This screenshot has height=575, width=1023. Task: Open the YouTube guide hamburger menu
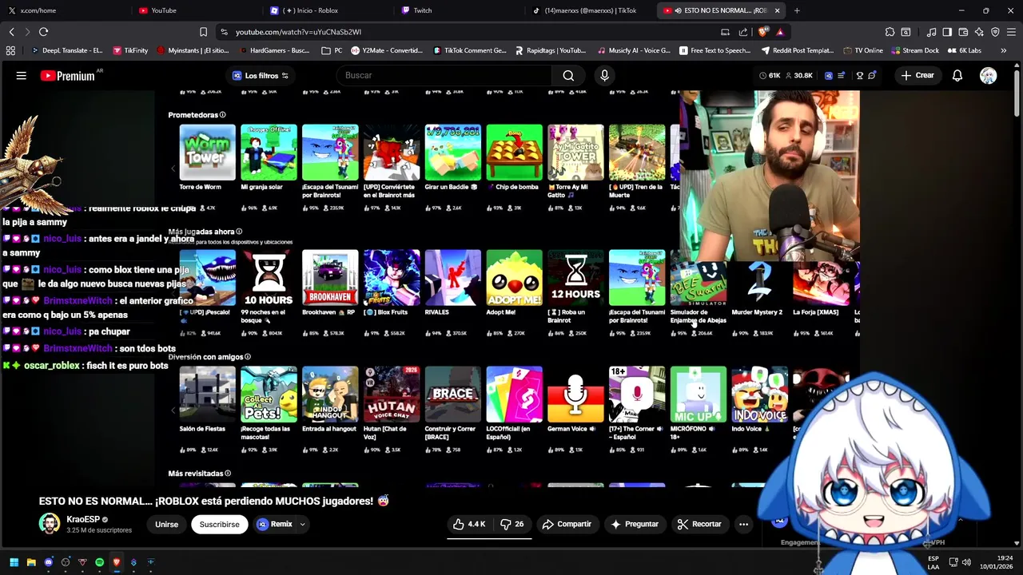tap(22, 76)
